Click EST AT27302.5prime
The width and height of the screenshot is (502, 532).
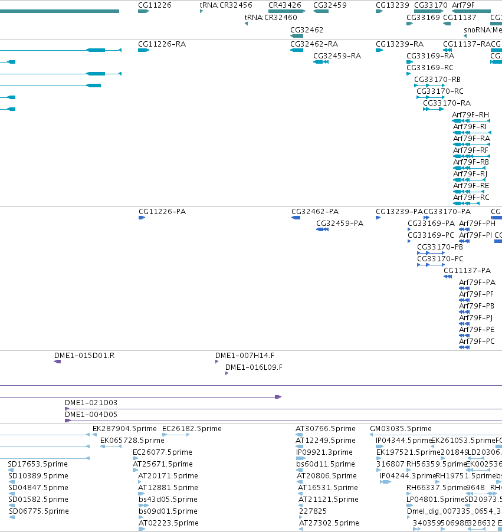301,529
